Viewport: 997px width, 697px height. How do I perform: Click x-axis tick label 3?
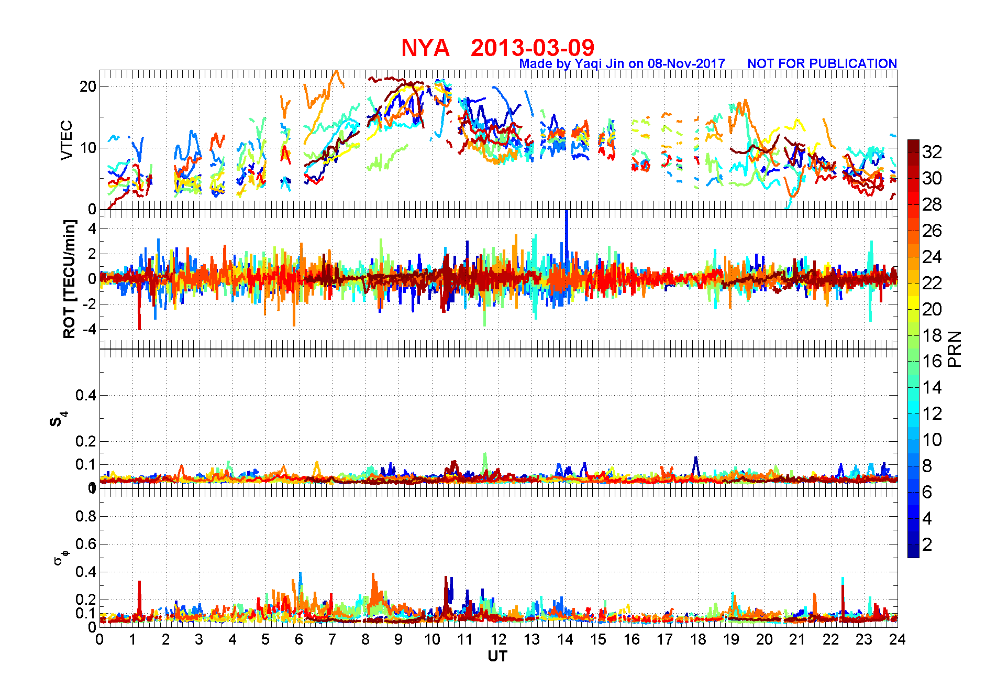point(199,639)
